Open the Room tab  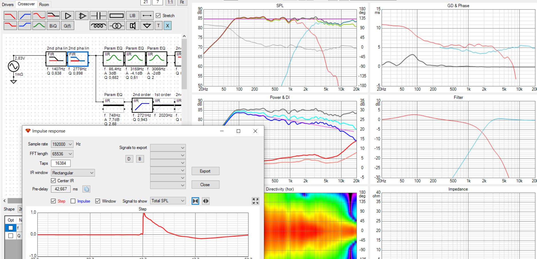click(x=44, y=4)
